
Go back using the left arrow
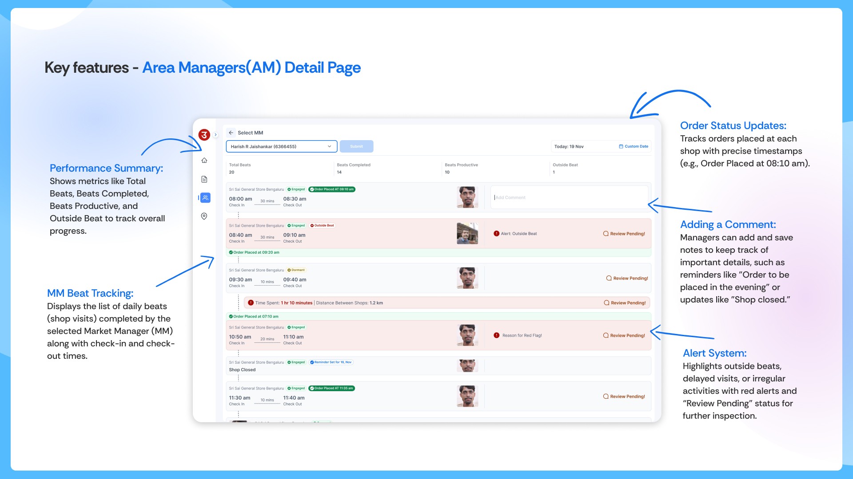(231, 133)
